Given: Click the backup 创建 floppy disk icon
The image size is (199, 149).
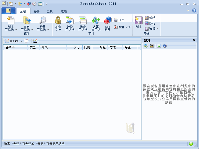Looking at the screenshot, I should [x=138, y=20].
